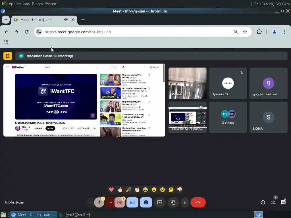Viewport: 291px width, 218px height.
Task: Send the laughing face reaction
Action: tap(145, 189)
